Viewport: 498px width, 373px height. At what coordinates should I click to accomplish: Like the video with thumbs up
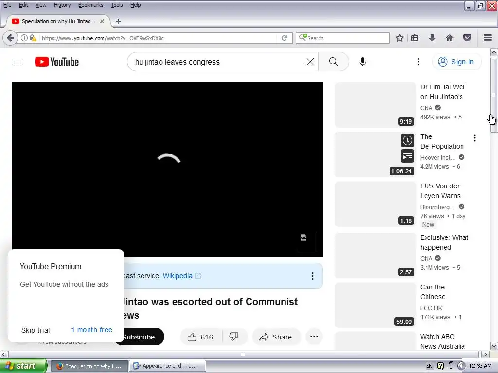click(200, 337)
